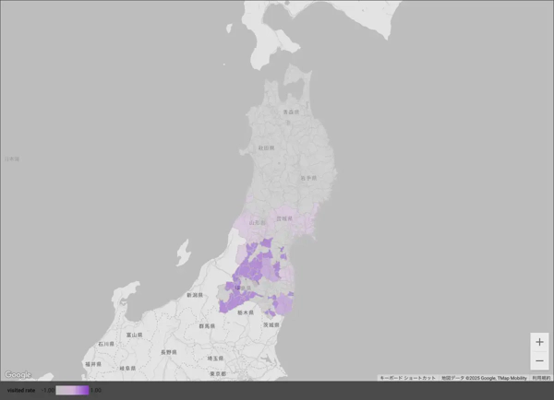Click the 東京都 label on the map
This screenshot has height=400, width=554.
pyautogui.click(x=218, y=373)
